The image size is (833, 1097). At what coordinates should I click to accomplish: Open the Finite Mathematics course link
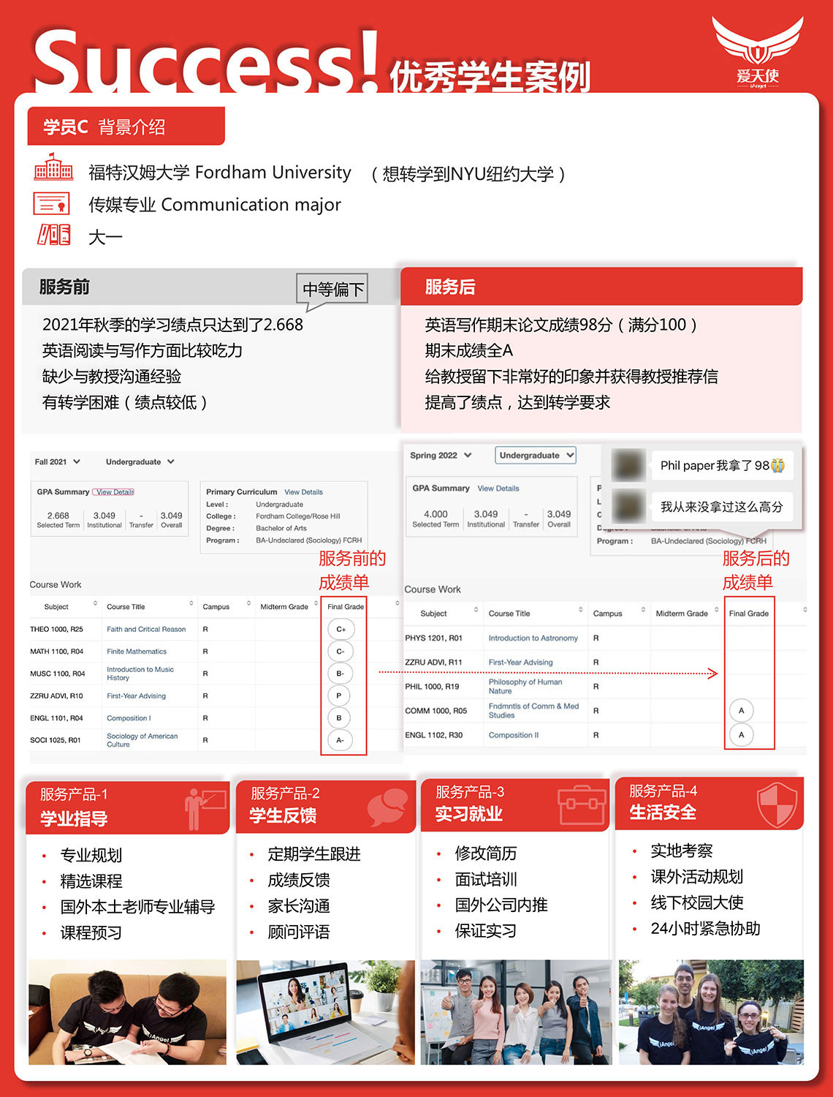(137, 652)
